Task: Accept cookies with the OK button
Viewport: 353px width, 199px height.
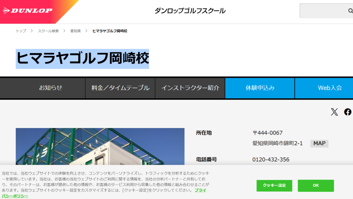Action: (316, 186)
